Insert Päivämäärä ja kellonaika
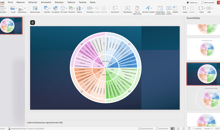This screenshot has width=220, height=130. (160, 8)
